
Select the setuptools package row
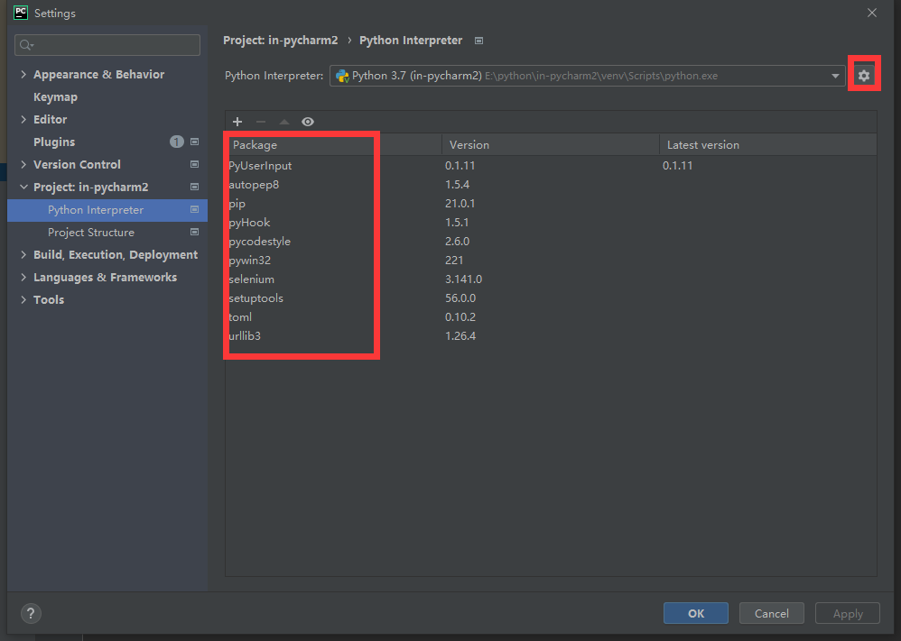click(551, 298)
